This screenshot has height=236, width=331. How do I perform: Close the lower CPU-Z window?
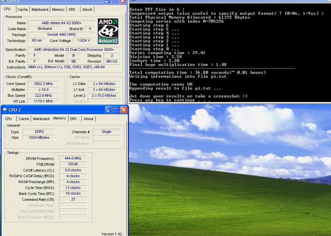(124, 110)
